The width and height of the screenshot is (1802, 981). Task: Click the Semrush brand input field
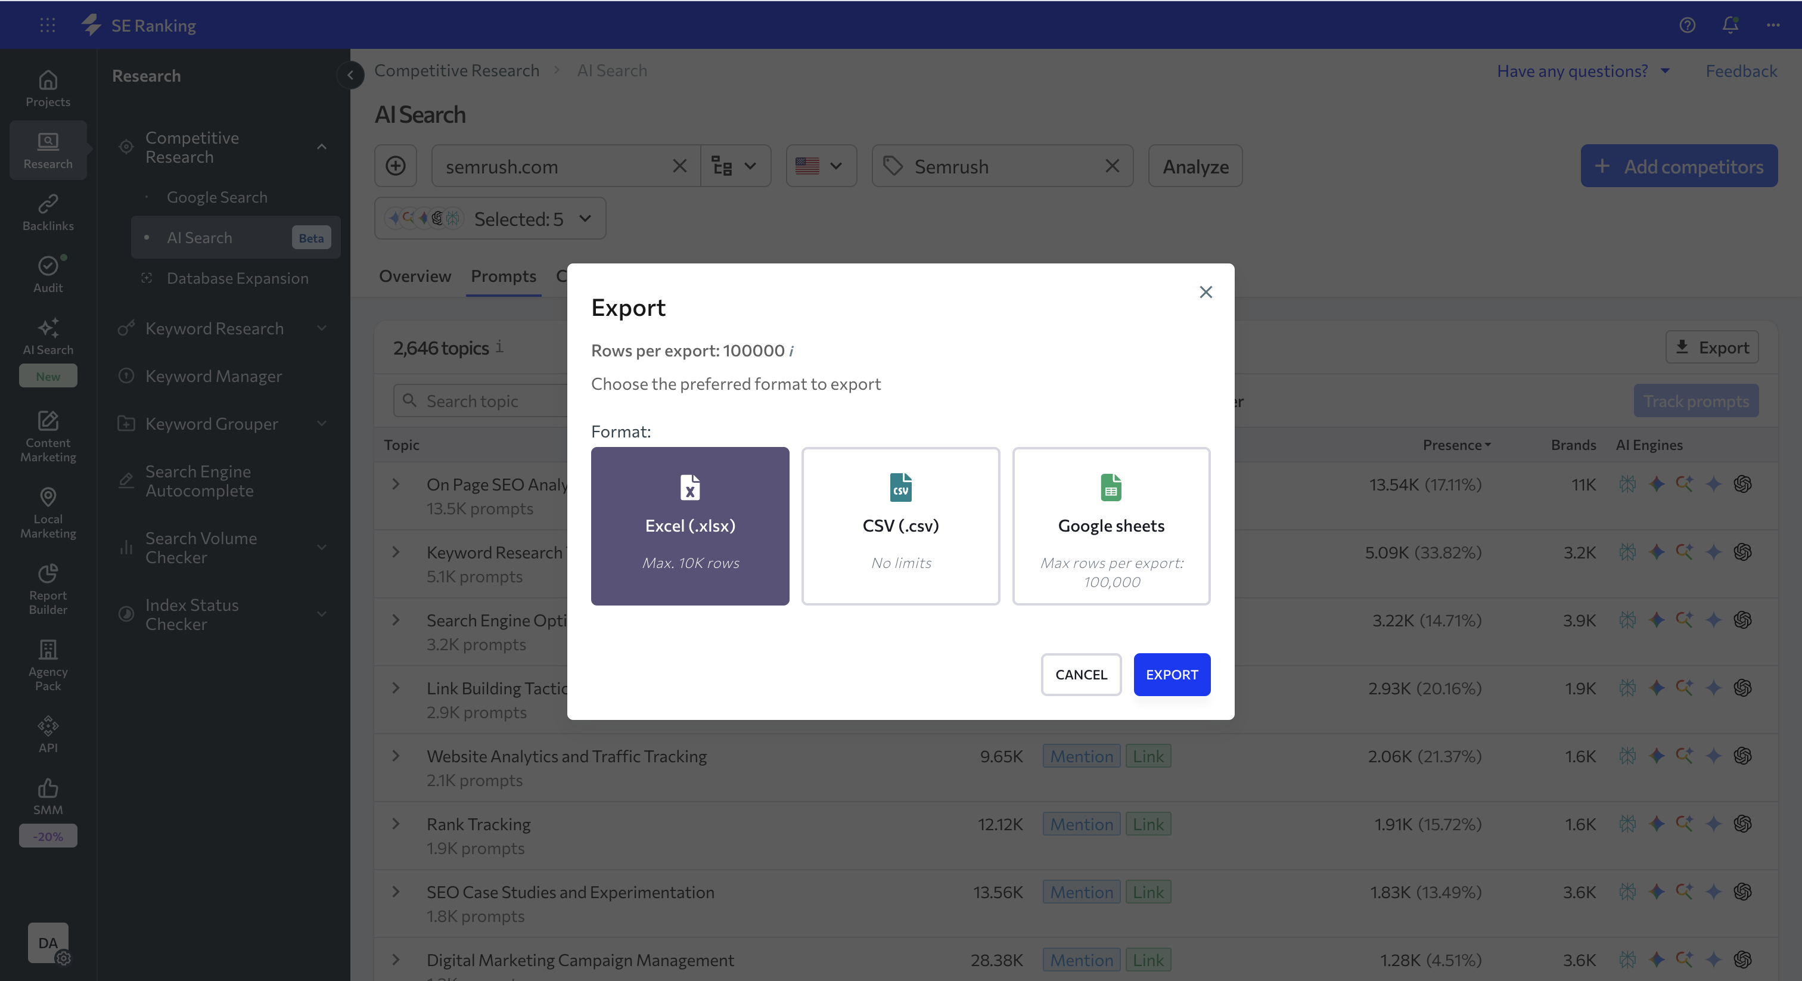(x=1002, y=166)
